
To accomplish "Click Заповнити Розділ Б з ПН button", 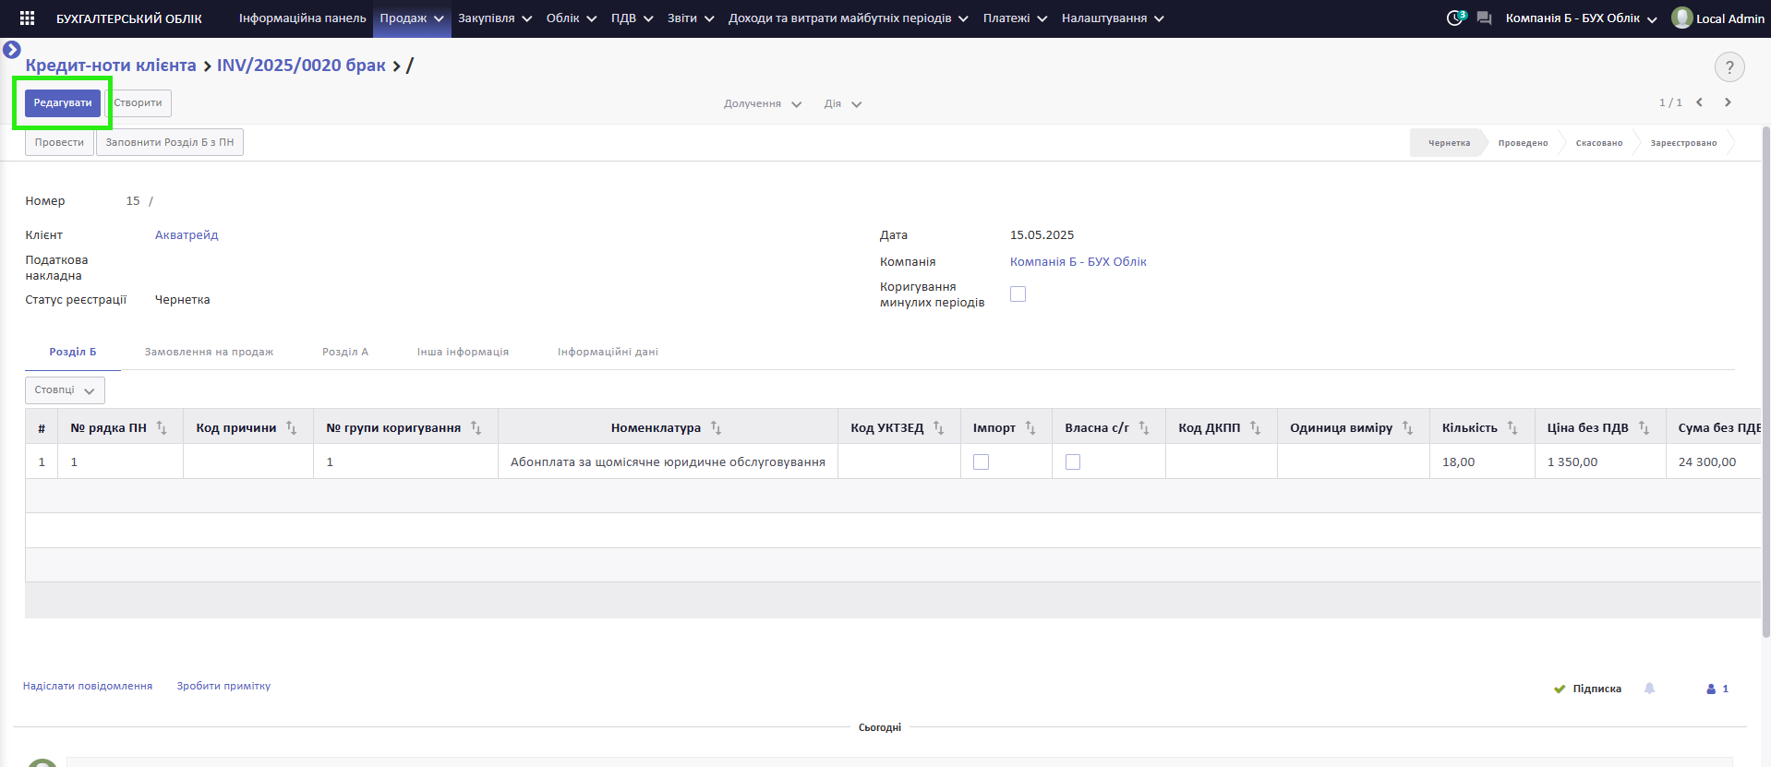I will click(170, 142).
